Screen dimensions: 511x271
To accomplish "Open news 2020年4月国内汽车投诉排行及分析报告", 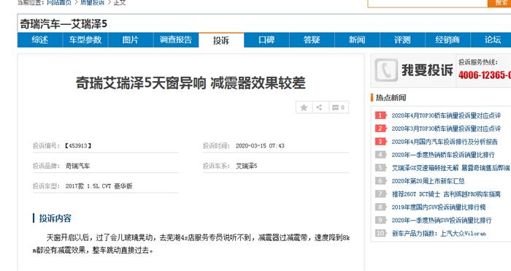I will pos(445,142).
